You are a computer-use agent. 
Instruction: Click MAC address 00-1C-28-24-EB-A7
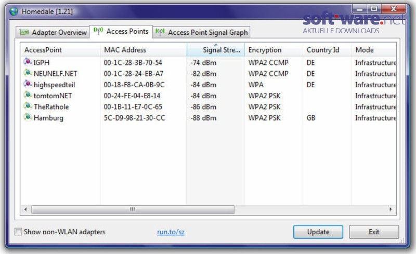click(134, 73)
